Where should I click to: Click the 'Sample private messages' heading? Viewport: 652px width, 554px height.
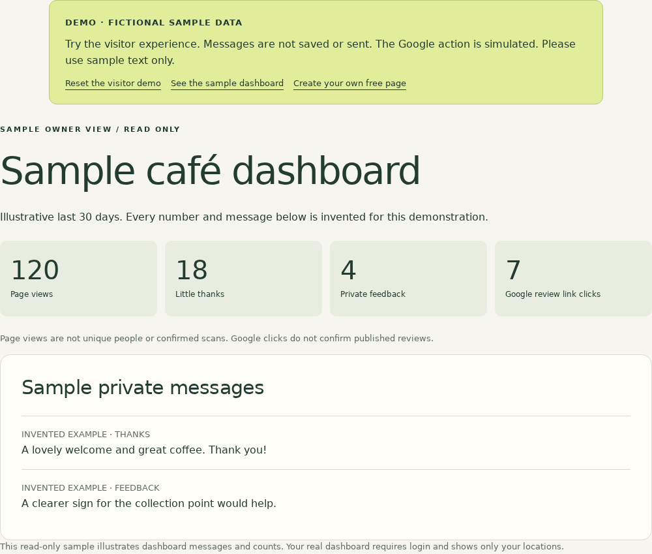coord(143,388)
